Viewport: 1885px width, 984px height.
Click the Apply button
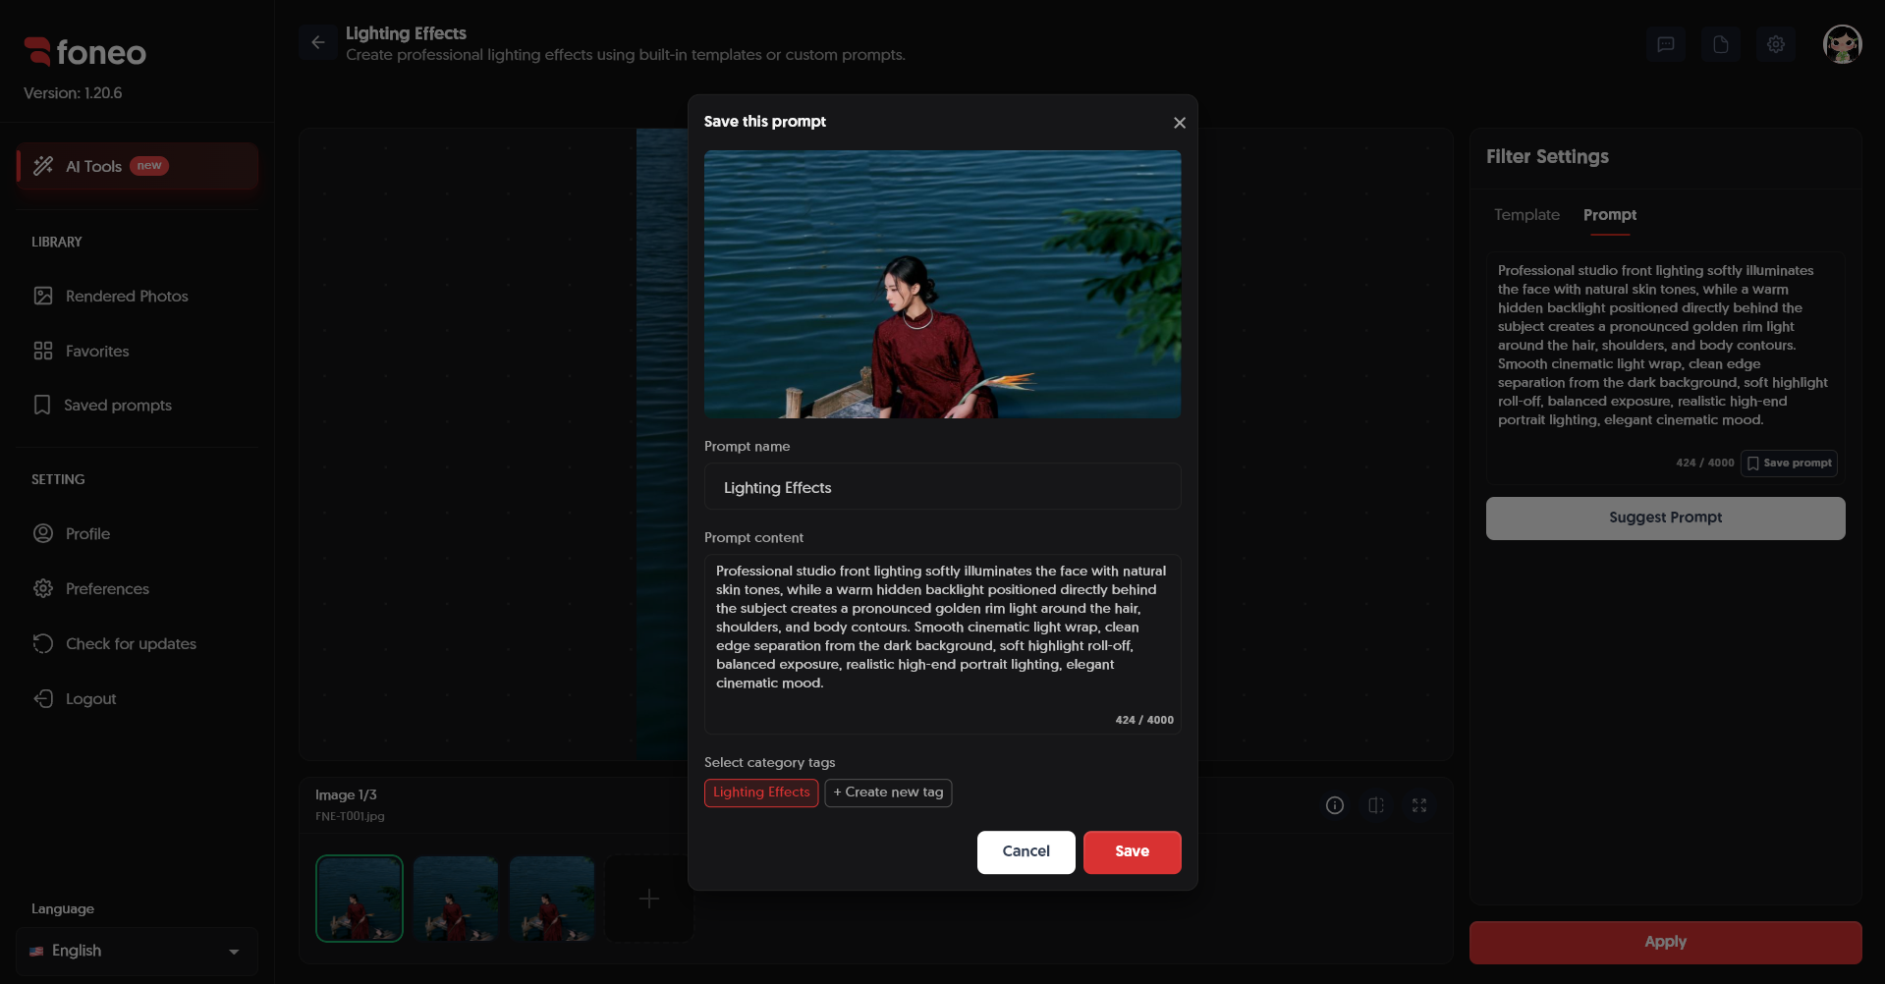1666,942
